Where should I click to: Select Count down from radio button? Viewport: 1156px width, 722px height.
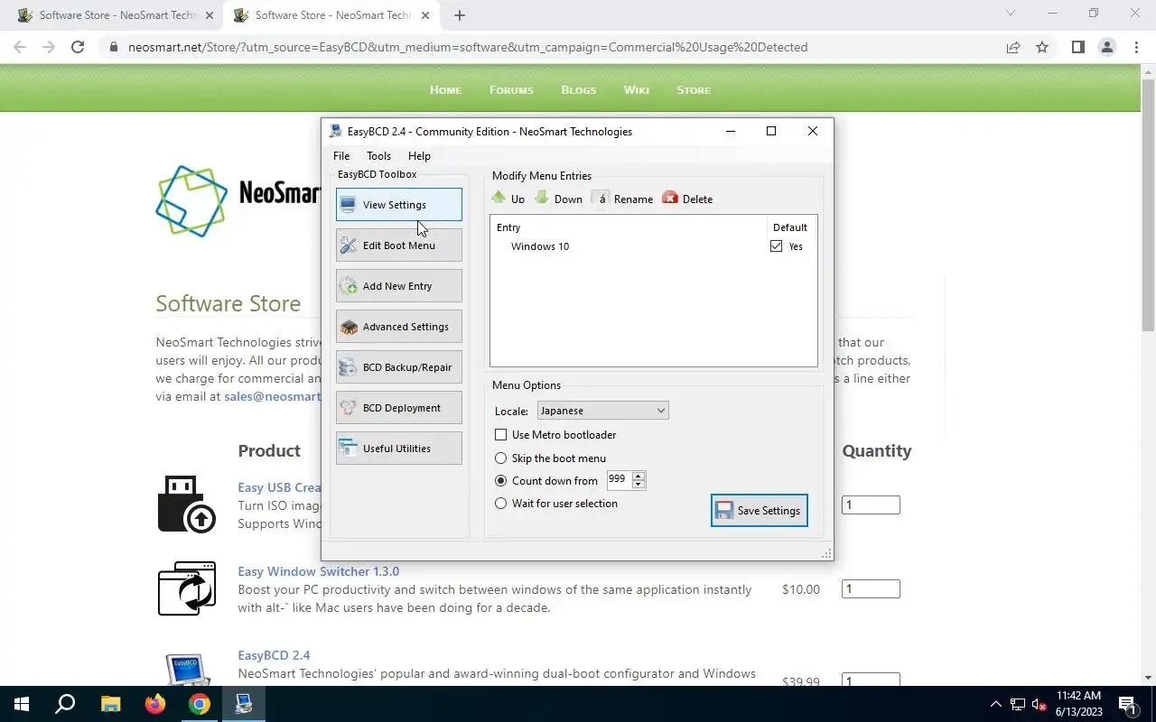501,481
